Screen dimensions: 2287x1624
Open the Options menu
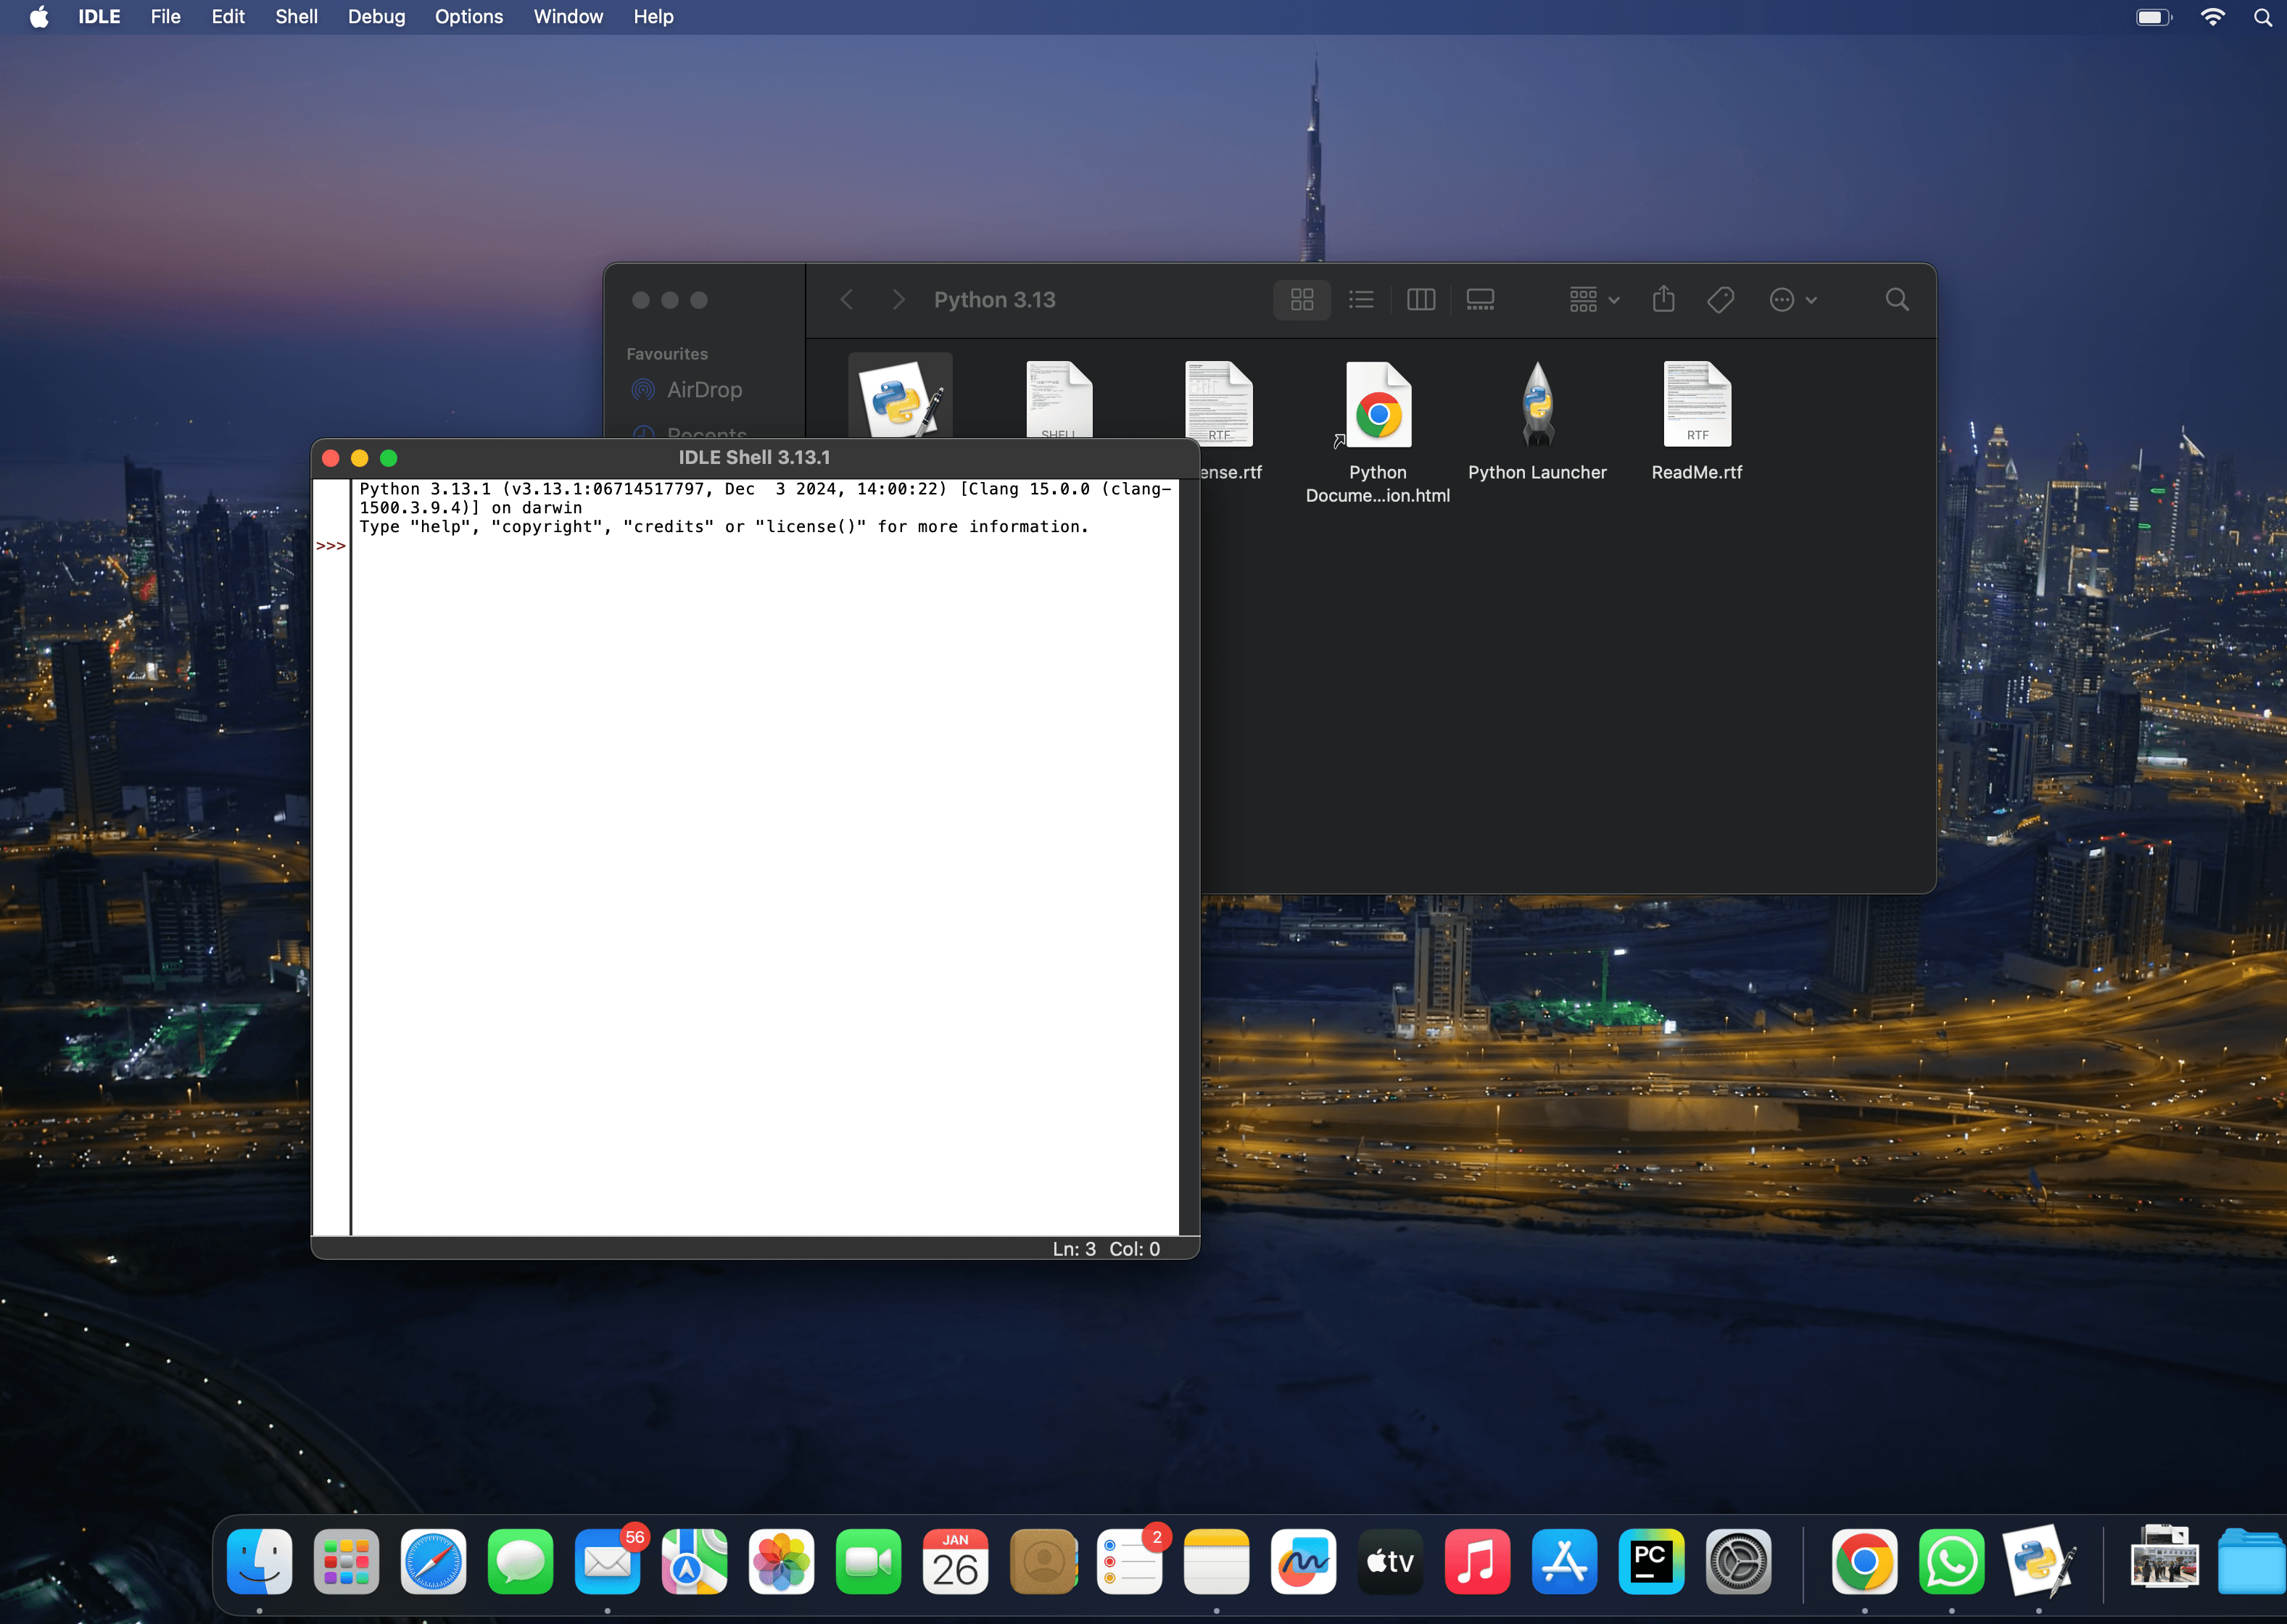pyautogui.click(x=469, y=17)
